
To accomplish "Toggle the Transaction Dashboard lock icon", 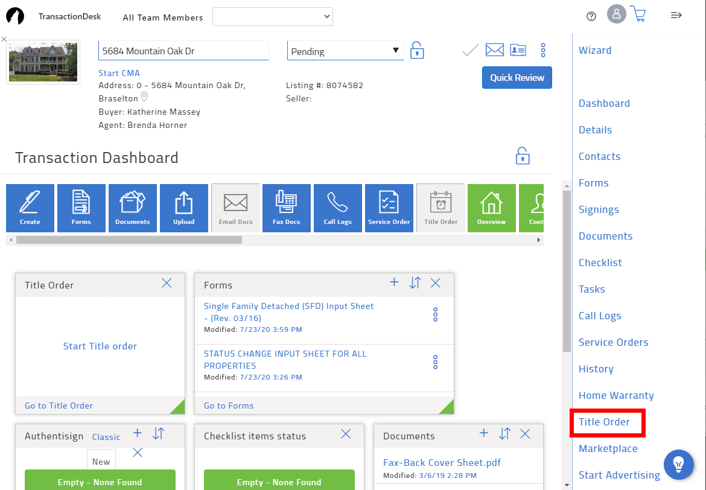I will tap(523, 156).
